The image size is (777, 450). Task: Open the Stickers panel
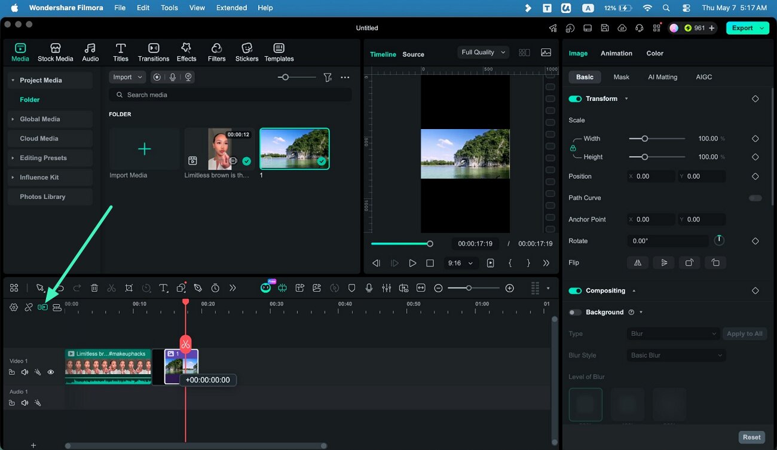coord(247,52)
